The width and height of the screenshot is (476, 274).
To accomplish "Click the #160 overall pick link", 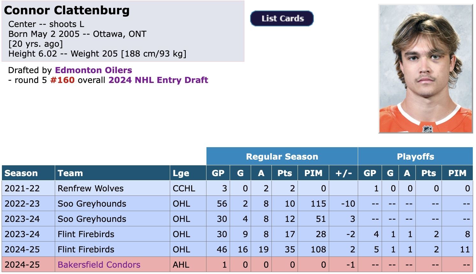I will click(62, 80).
